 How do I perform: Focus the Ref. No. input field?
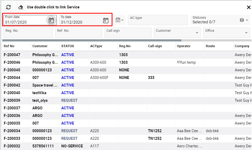[x=78, y=33]
